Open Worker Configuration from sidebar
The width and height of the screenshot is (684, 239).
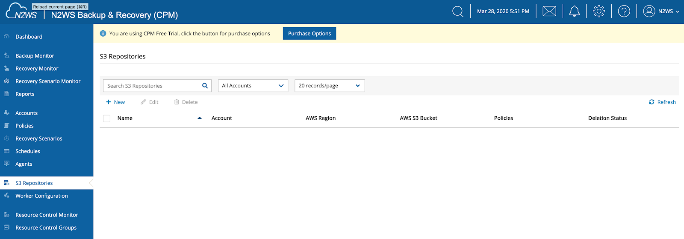coord(41,196)
